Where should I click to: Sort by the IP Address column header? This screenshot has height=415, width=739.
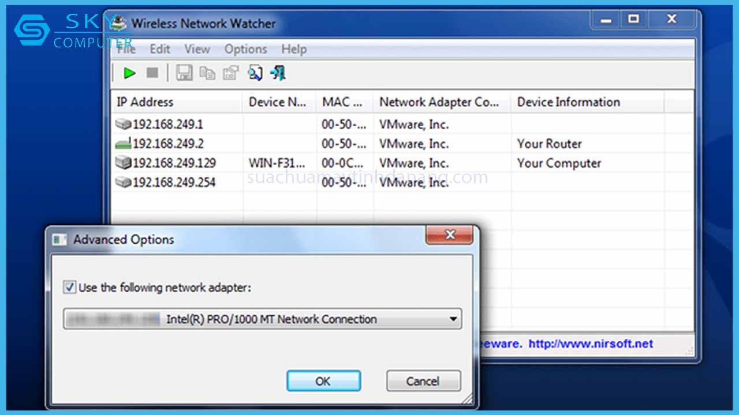point(177,102)
